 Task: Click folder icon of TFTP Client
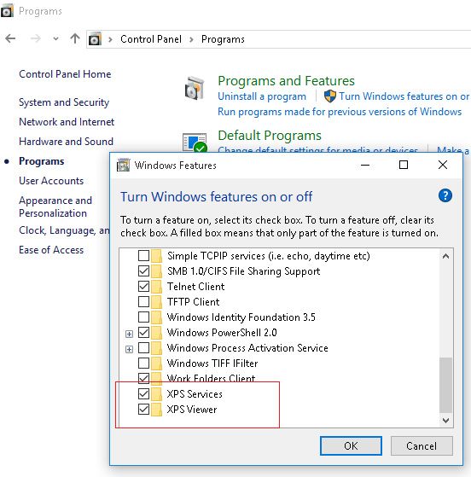click(x=156, y=302)
